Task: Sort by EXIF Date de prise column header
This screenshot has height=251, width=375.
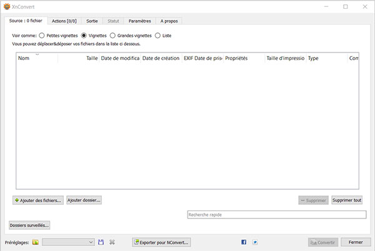Action: 202,58
